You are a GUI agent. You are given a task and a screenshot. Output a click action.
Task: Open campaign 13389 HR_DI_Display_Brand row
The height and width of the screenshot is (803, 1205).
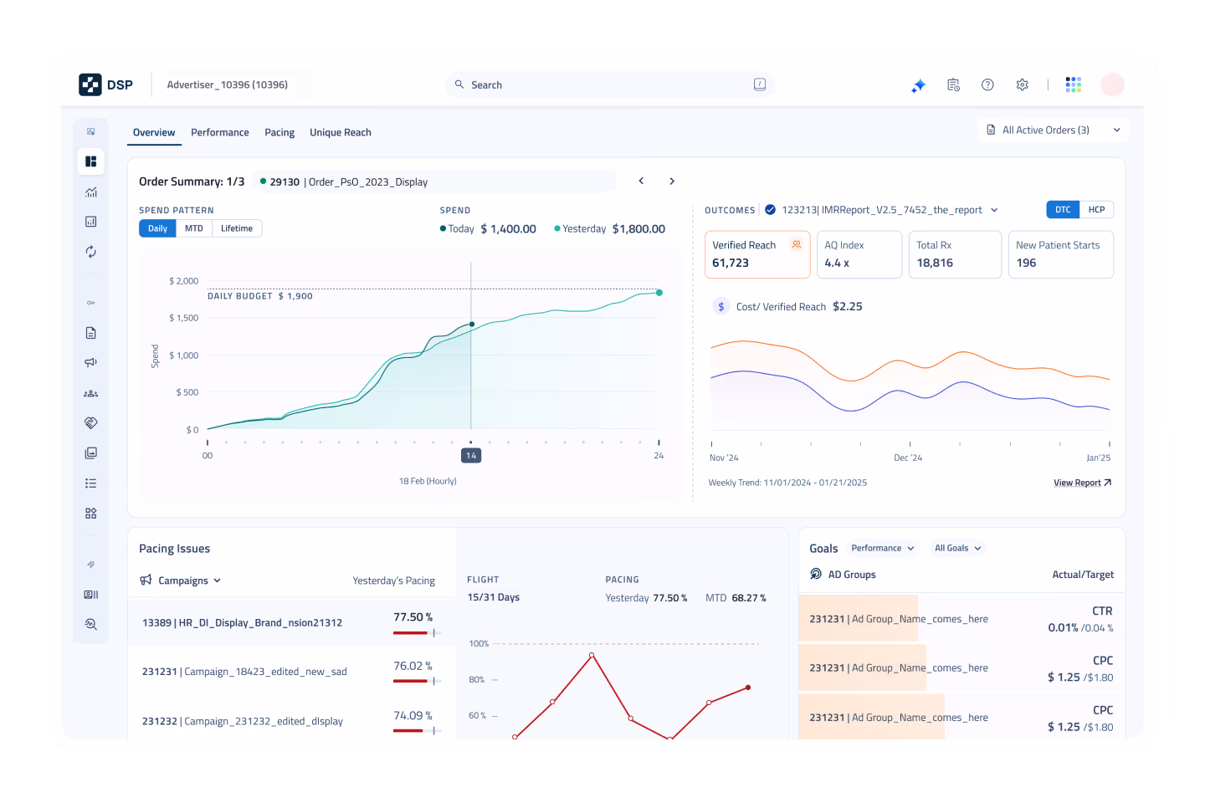pos(291,621)
